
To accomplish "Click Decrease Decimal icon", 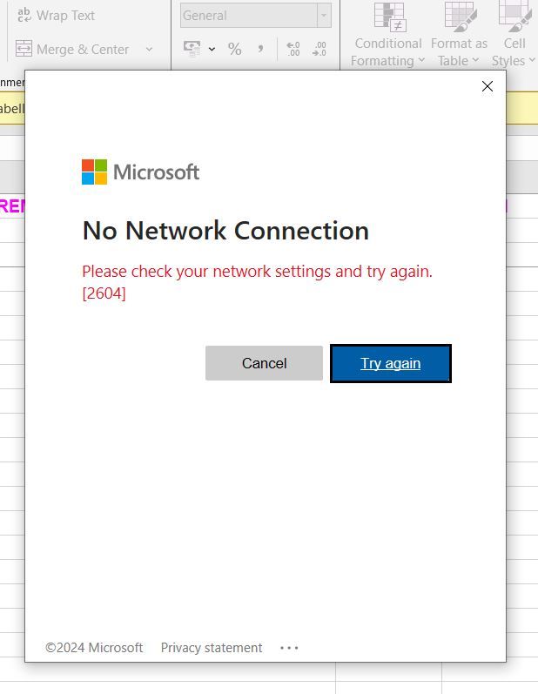I will (x=319, y=49).
